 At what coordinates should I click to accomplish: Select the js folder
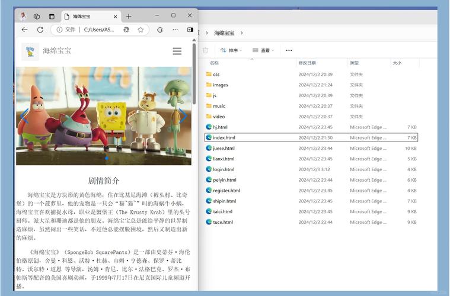311,95
